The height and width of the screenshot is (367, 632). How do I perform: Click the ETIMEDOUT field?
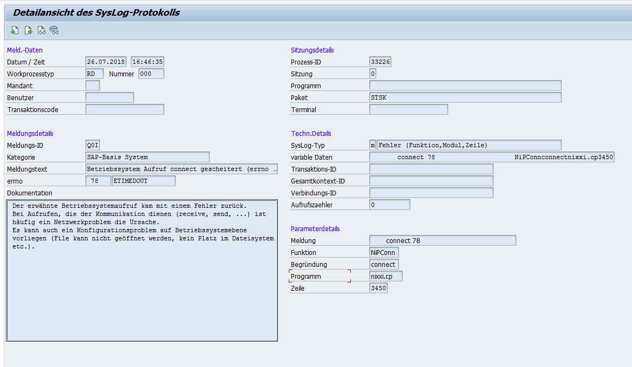(x=143, y=181)
